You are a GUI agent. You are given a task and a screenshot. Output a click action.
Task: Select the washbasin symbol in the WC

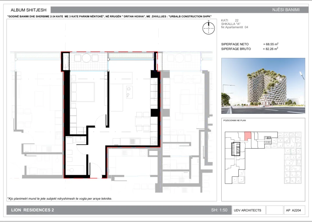80,139
